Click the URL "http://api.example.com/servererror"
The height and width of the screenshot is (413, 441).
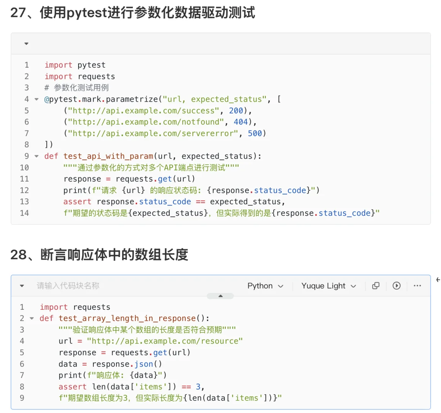[153, 133]
